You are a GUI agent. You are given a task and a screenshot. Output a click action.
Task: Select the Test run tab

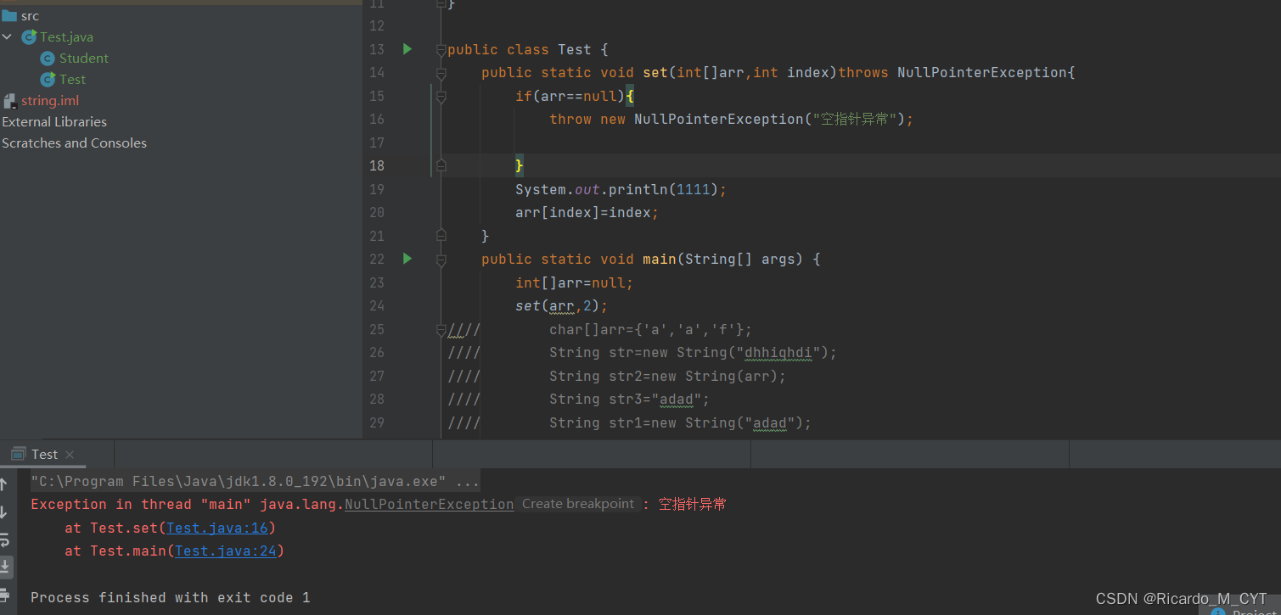point(44,455)
